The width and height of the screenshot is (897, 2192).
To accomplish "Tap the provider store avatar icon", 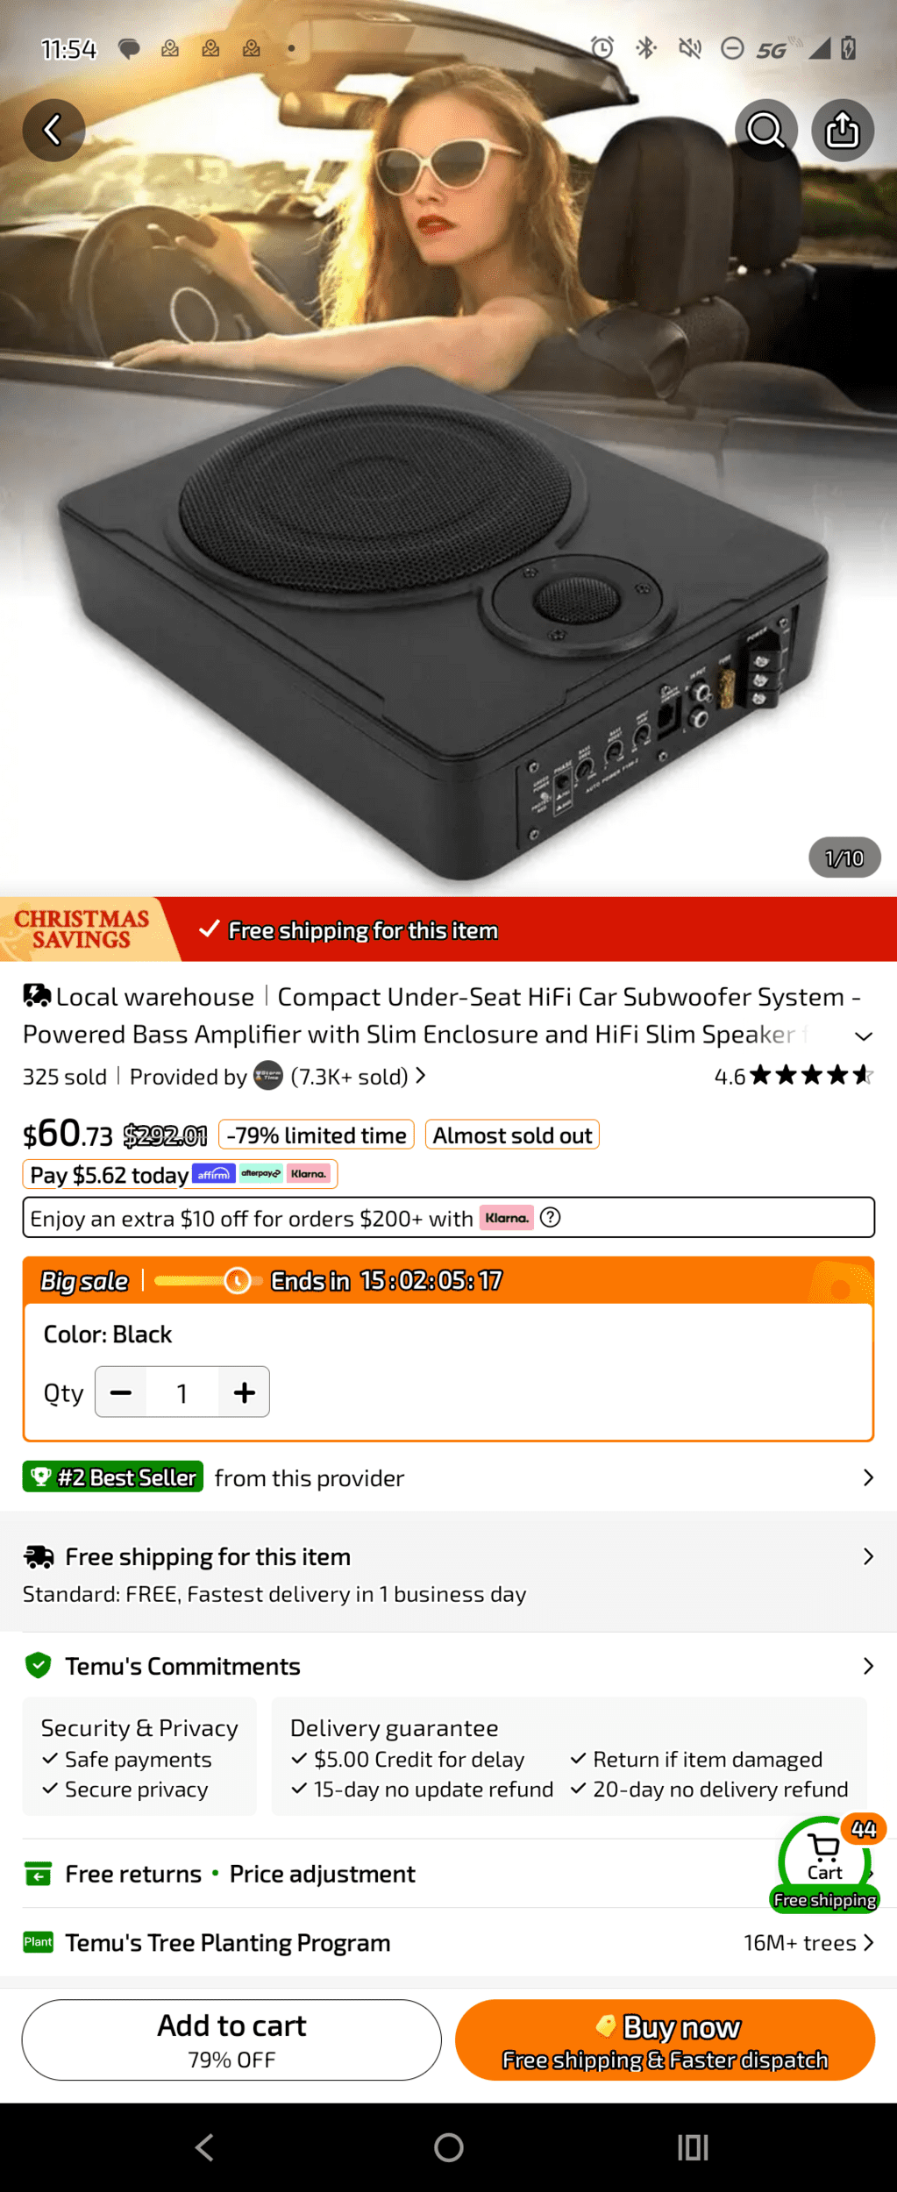I will pyautogui.click(x=268, y=1076).
